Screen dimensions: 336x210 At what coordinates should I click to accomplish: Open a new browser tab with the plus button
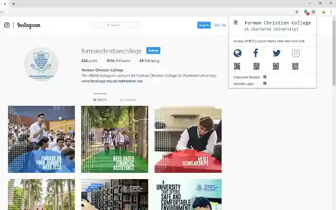click(x=14, y=4)
